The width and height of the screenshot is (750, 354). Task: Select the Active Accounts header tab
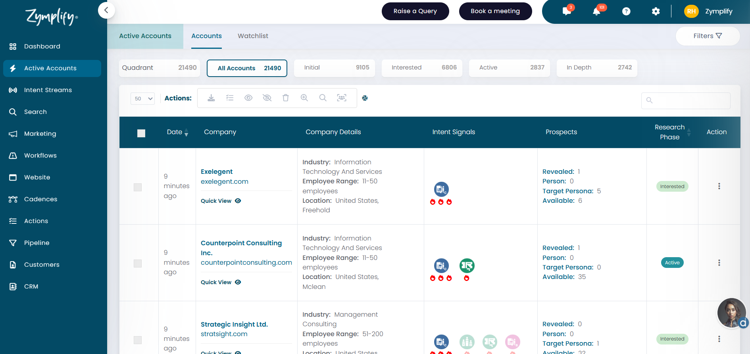145,36
